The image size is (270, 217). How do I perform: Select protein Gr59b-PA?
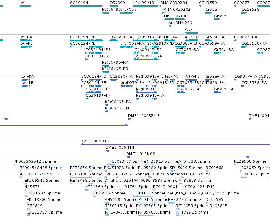tap(218, 92)
